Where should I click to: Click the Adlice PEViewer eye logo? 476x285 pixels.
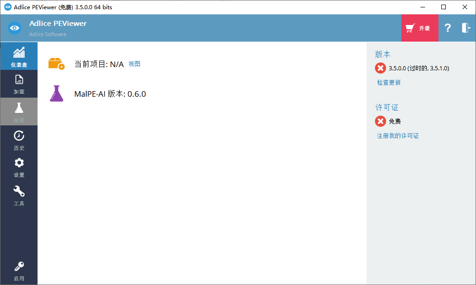14,28
